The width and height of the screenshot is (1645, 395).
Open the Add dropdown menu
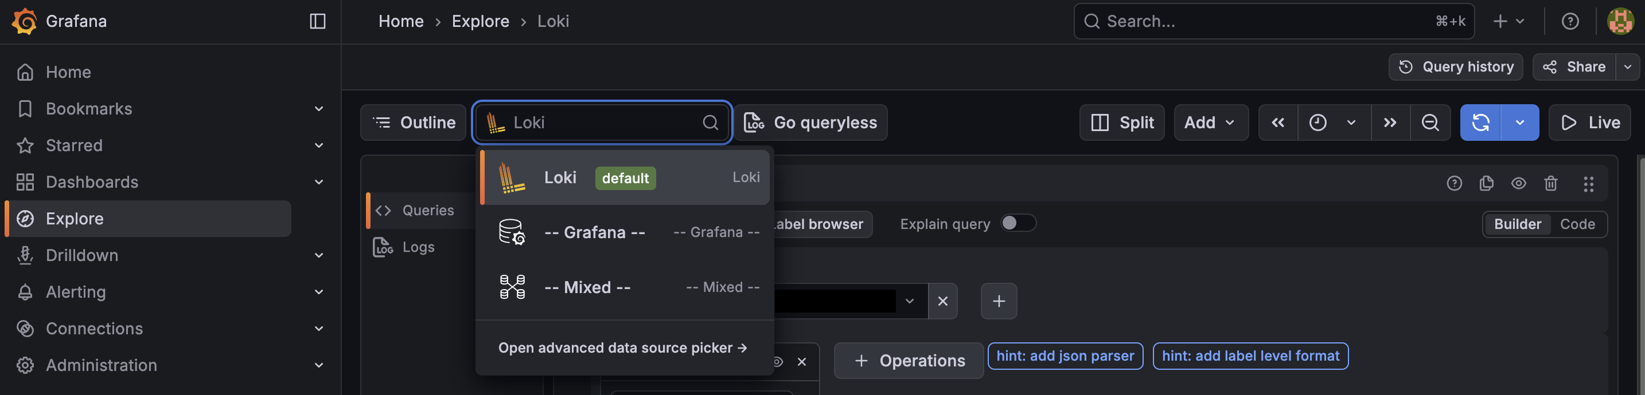coord(1211,123)
